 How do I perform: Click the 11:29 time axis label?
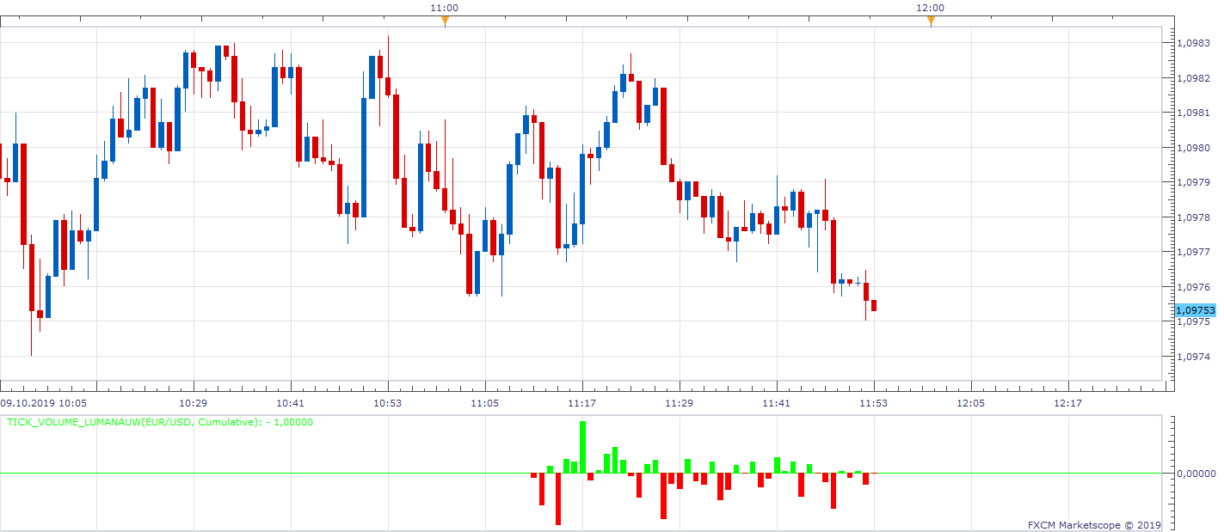[x=680, y=403]
